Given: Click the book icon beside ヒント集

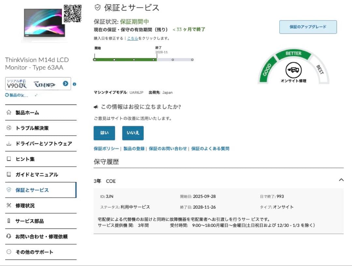Looking at the screenshot, I should coord(9,159).
